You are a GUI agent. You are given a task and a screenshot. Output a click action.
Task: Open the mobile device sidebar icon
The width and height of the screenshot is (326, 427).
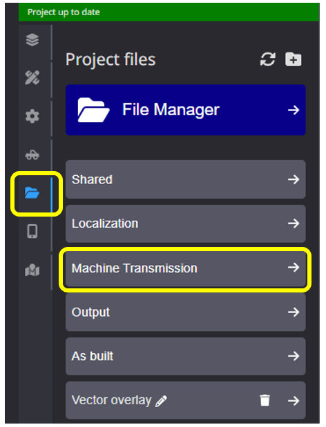(x=32, y=232)
